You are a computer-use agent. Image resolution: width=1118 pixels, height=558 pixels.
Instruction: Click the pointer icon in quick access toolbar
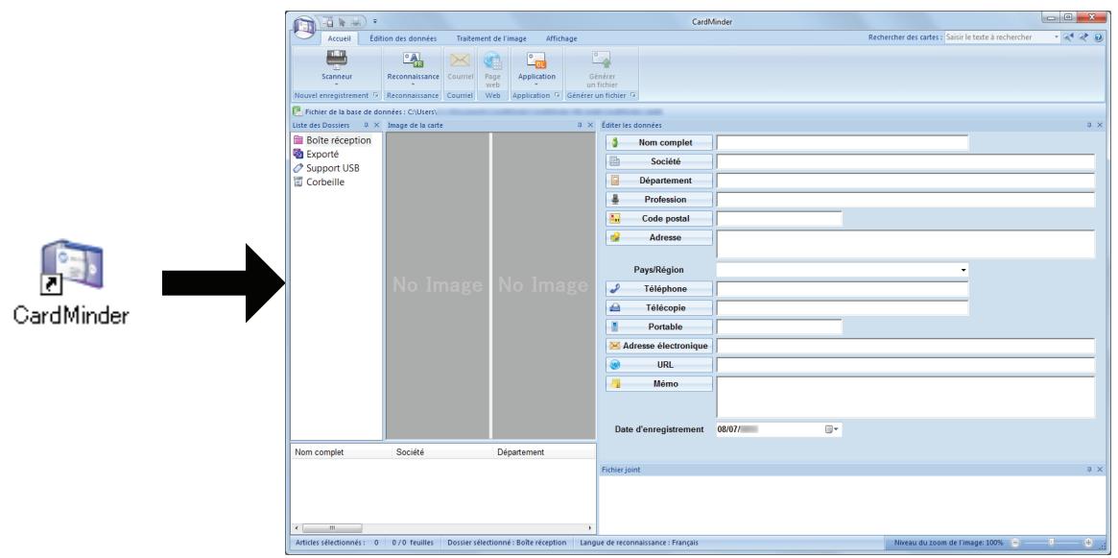[343, 21]
